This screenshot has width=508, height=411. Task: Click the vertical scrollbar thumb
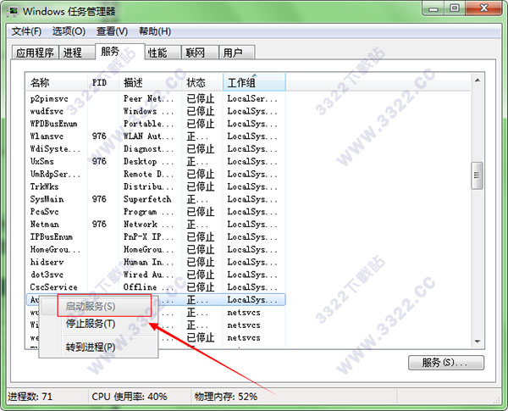pyautogui.click(x=477, y=175)
